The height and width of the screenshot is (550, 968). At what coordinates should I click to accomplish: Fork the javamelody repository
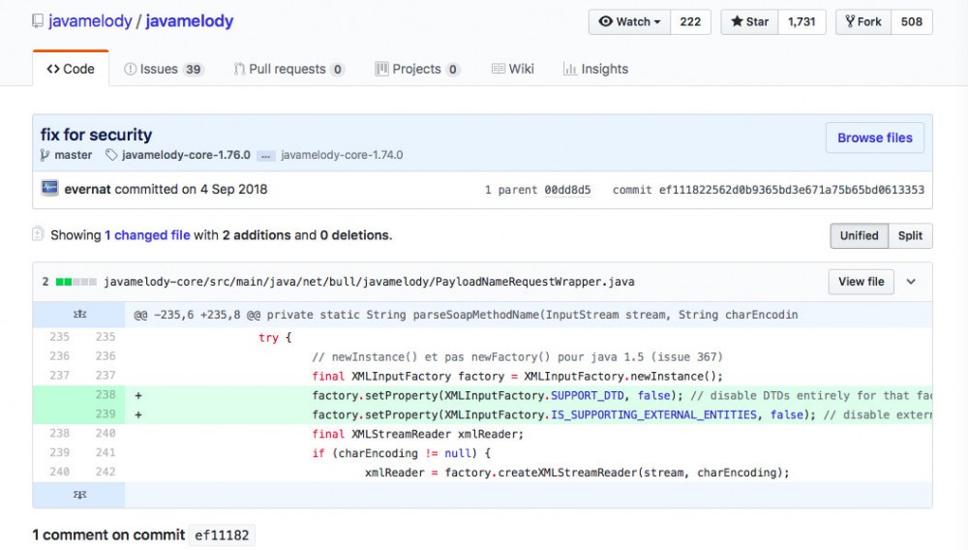[x=863, y=21]
